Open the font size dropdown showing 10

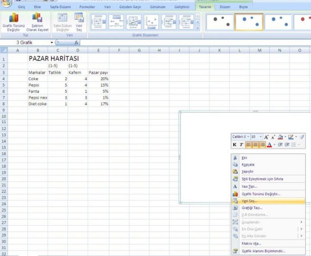pos(261,137)
